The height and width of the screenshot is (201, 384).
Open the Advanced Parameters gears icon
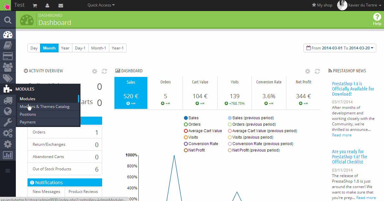pos(8,133)
